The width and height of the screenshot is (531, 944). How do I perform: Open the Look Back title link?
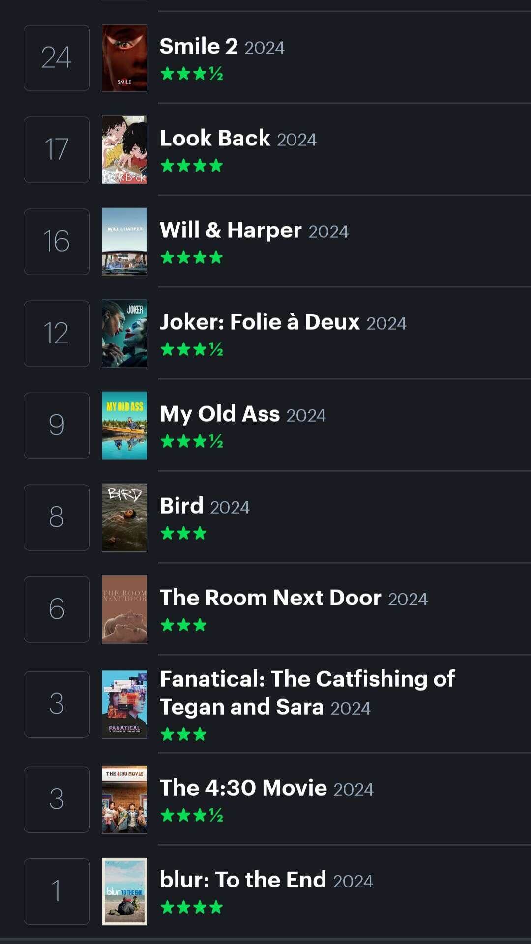pos(215,139)
